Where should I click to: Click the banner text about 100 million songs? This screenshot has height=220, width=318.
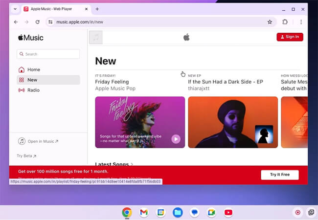tap(63, 172)
